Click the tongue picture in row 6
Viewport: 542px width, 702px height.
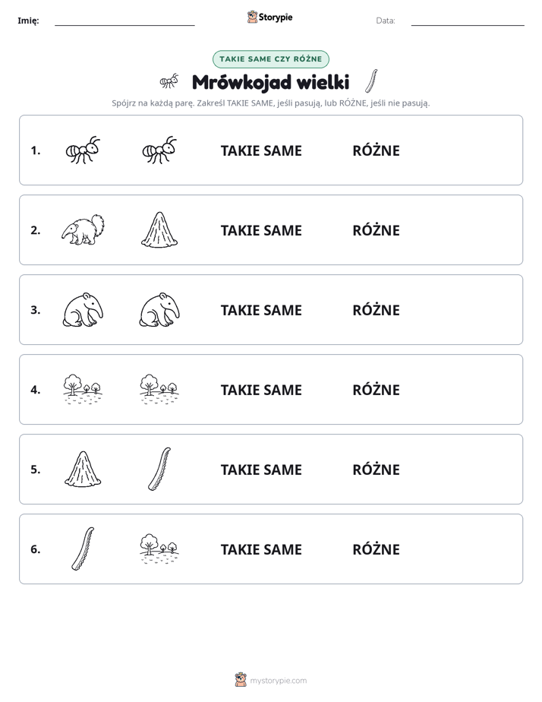pos(83,549)
